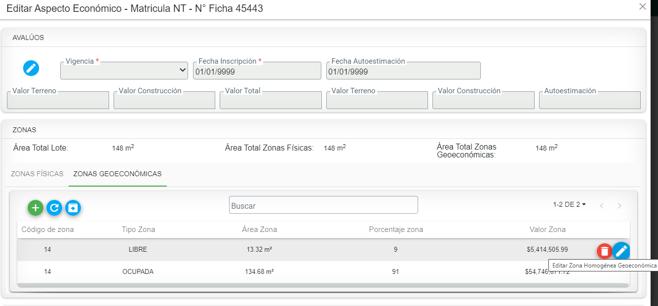The width and height of the screenshot is (658, 306).
Task: Go to previous page of zones table
Action: pos(602,206)
